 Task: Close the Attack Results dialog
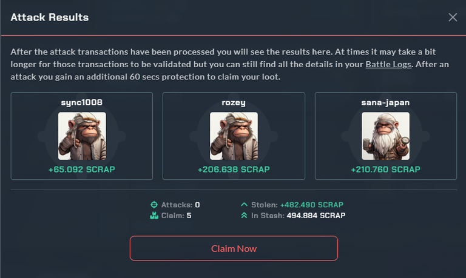pyautogui.click(x=453, y=17)
